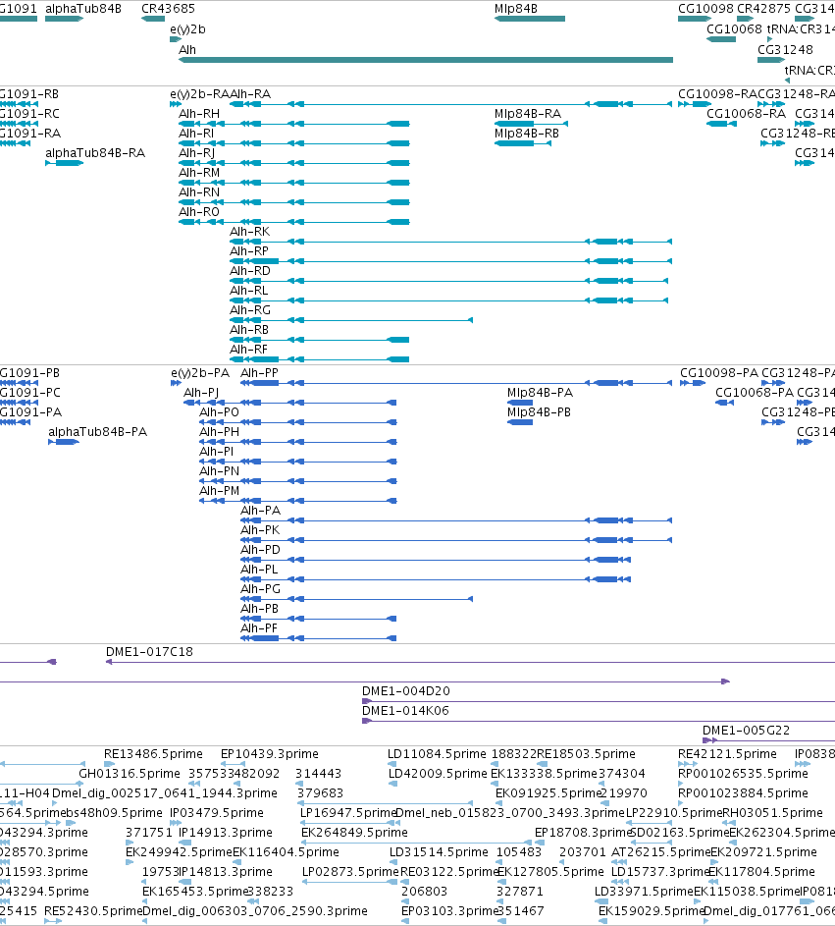Select transcript label Alh-RJ
835x926 pixels.
(197, 152)
